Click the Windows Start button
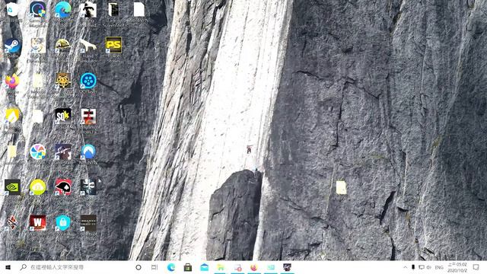The height and width of the screenshot is (274, 487). pos(8,267)
